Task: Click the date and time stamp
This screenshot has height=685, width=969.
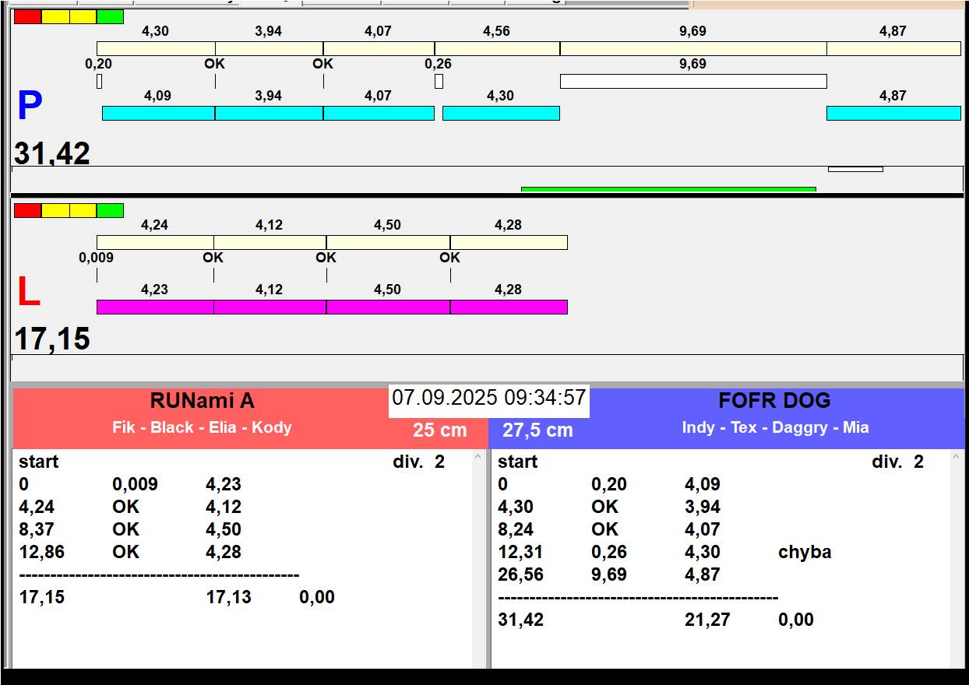Action: 488,399
